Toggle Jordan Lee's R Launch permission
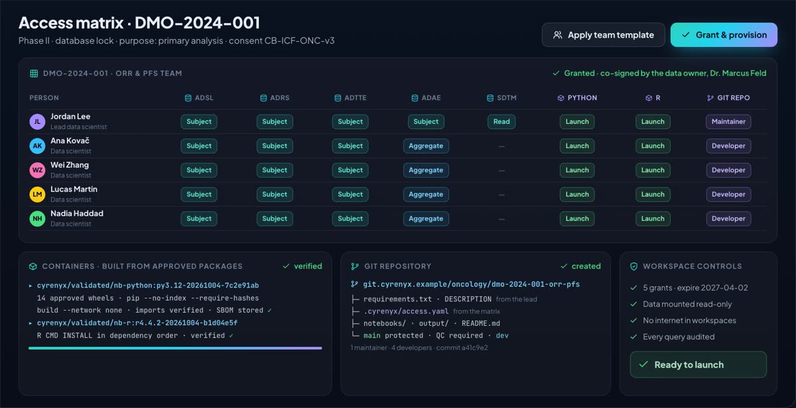 coord(653,122)
